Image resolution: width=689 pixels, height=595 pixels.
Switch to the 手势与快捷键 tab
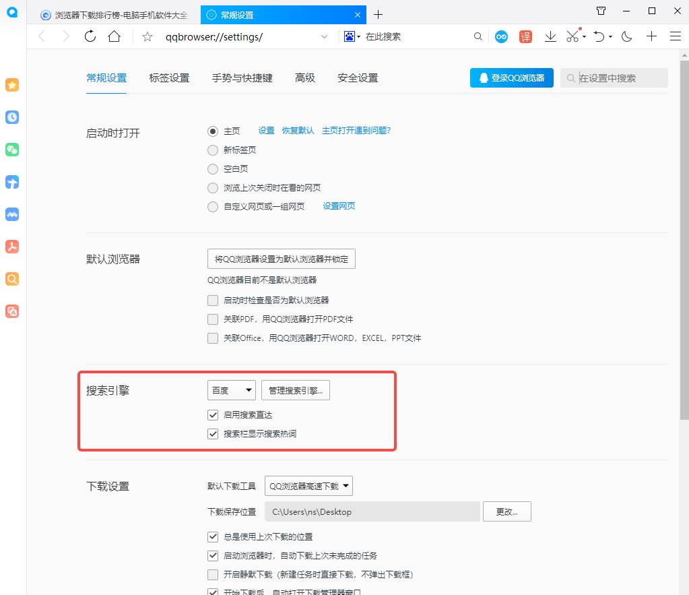pos(242,78)
